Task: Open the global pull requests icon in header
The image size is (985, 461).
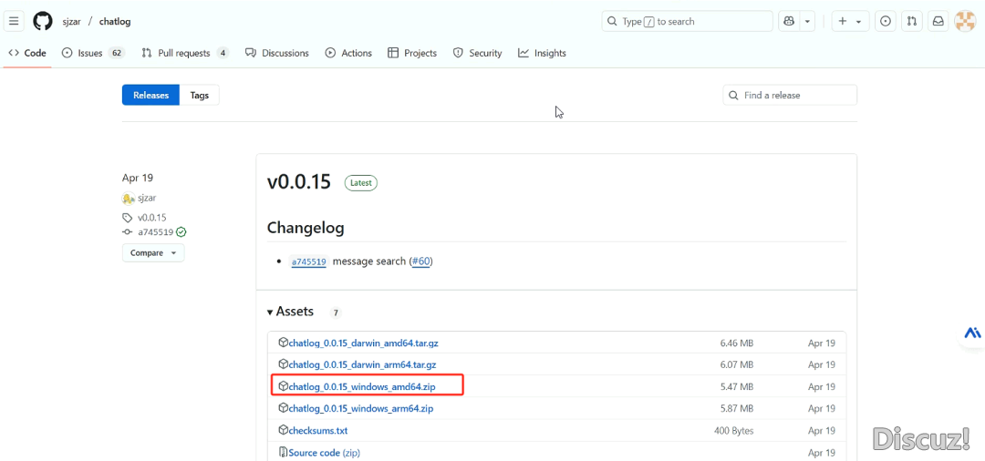Action: (x=911, y=21)
